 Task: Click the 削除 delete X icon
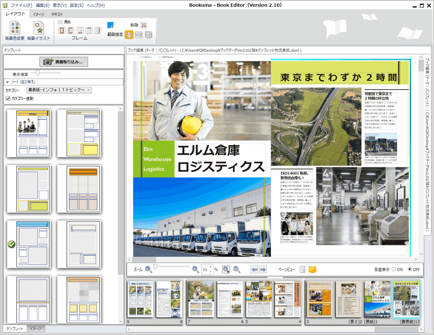click(144, 25)
